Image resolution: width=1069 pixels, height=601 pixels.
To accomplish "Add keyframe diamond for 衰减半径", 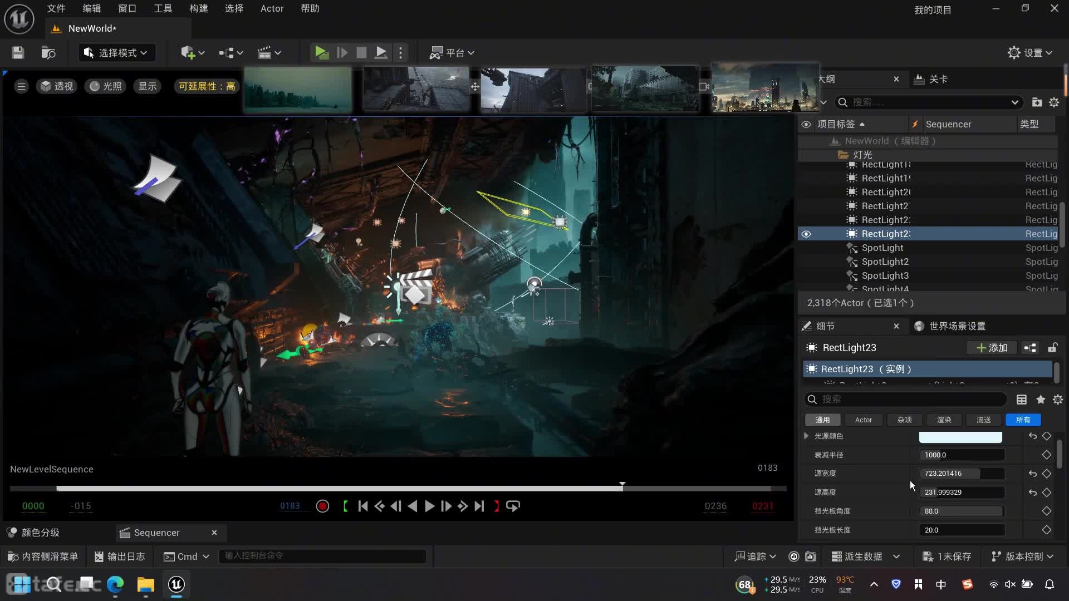I will pyautogui.click(x=1047, y=455).
